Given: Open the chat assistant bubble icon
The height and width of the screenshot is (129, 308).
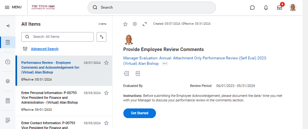Looking at the screenshot, I should (252, 7).
